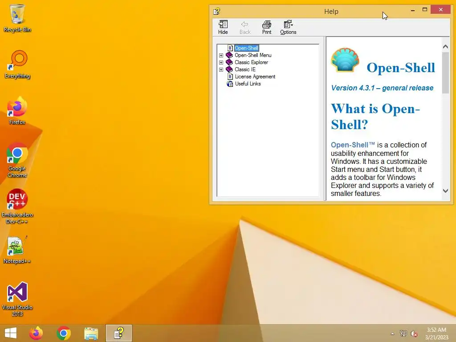Image resolution: width=456 pixels, height=342 pixels.
Task: Click the scroll up arrow in help content
Action: tap(445, 46)
